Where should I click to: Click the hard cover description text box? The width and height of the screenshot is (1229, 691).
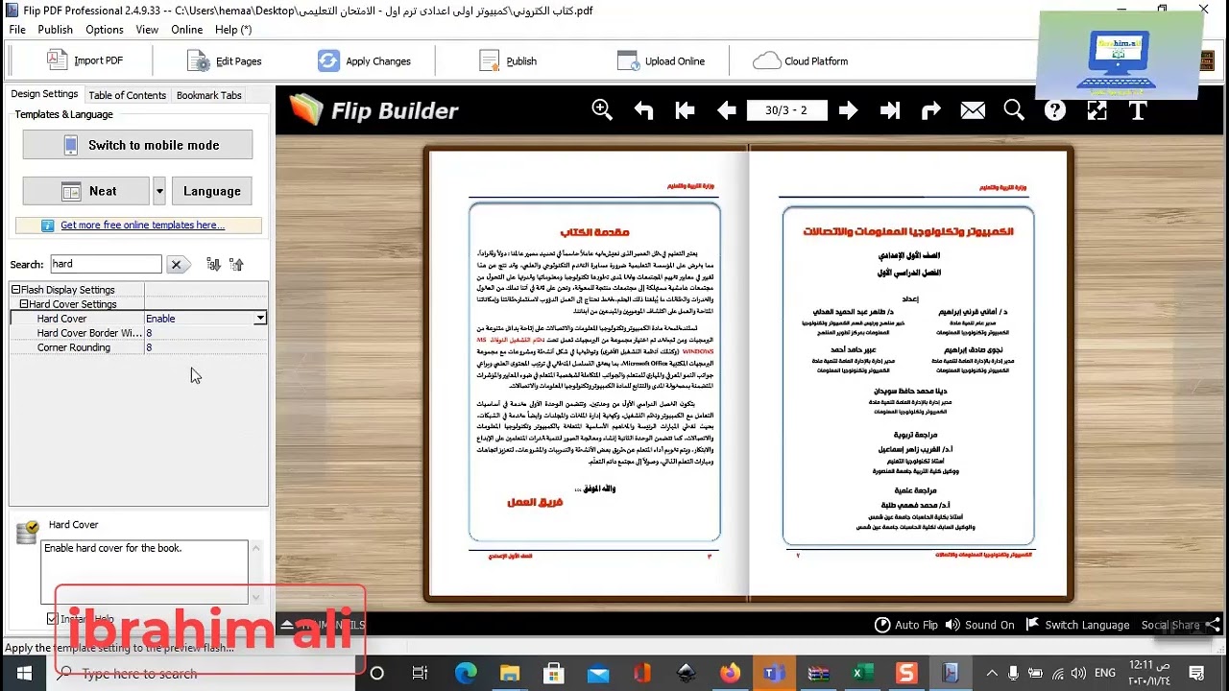[x=144, y=571]
